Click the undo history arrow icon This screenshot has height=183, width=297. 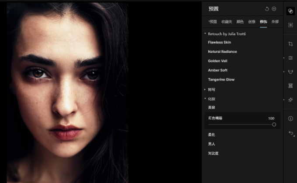pos(291,133)
